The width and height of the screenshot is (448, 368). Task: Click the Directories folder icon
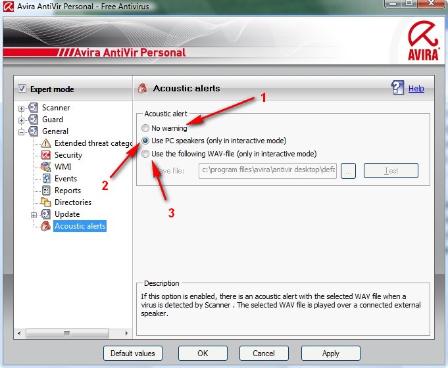pos(45,202)
